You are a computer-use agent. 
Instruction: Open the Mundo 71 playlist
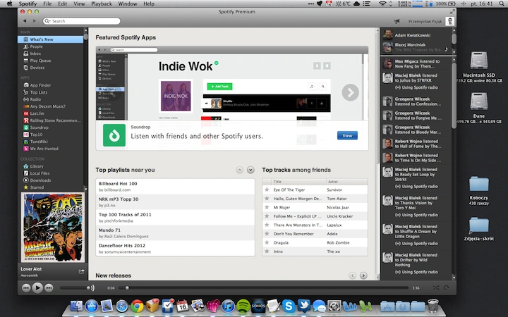(x=175, y=233)
